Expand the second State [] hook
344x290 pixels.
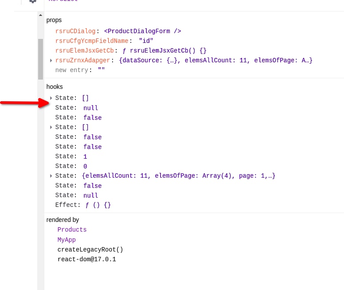tap(51, 127)
